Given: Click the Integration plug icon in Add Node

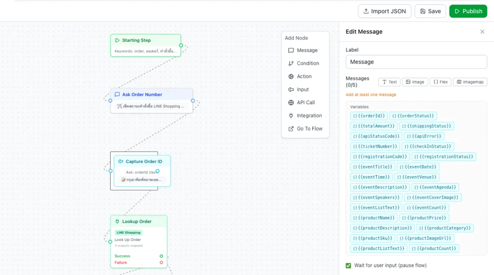Looking at the screenshot, I should (291, 116).
